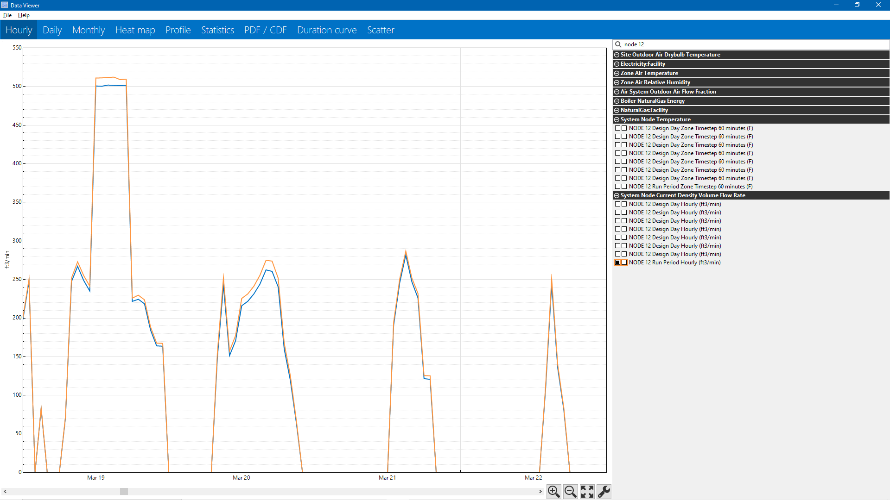Screen dimensions: 890x500
Task: Click the scroll-right arrow under the chart
Action: (x=540, y=491)
